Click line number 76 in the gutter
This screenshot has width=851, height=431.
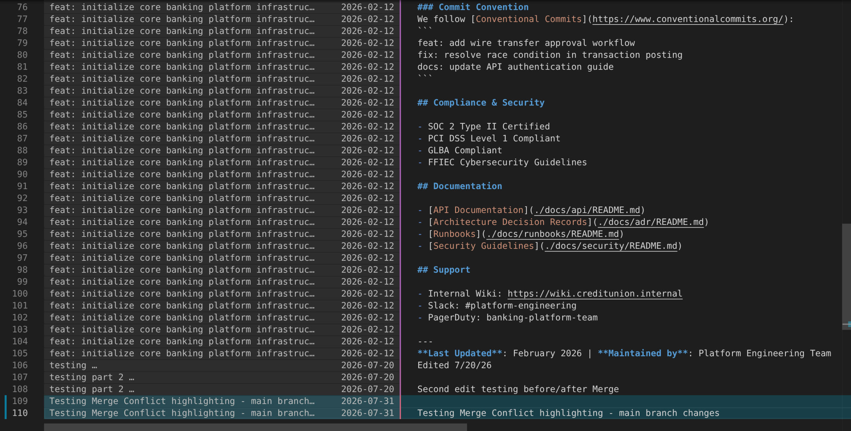[22, 7]
